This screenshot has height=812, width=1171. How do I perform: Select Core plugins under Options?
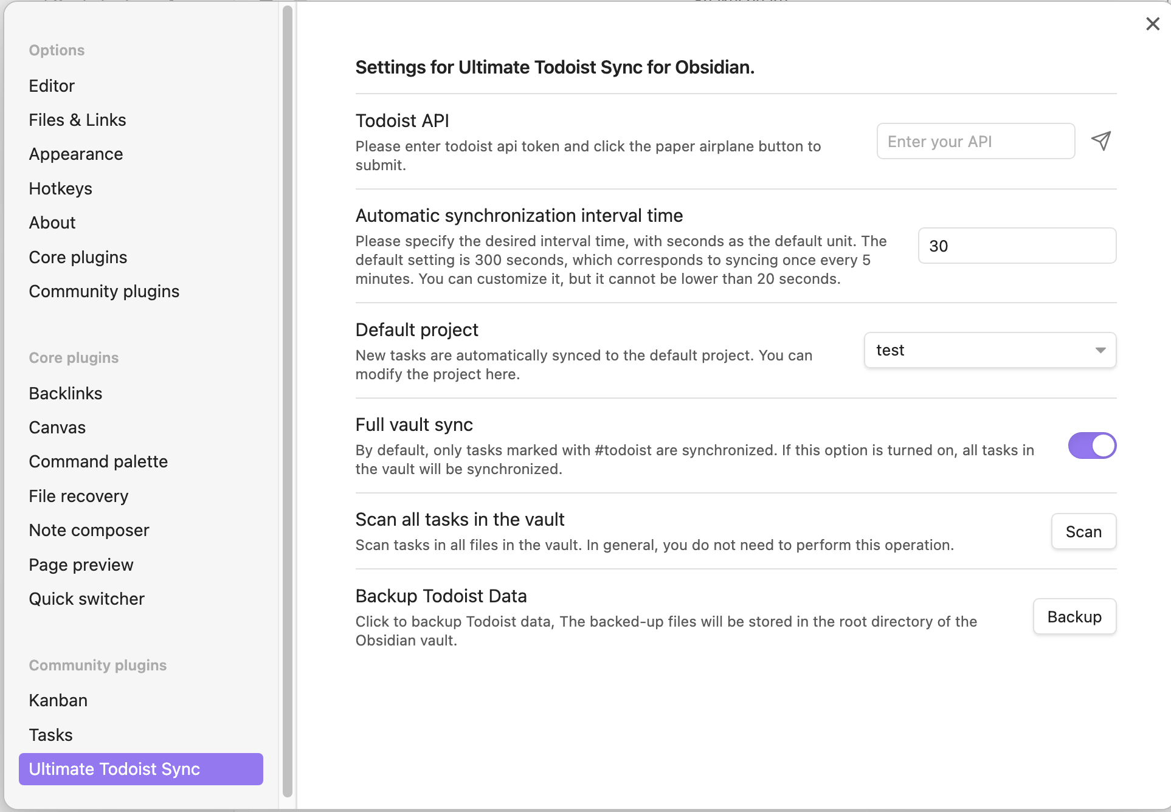78,258
